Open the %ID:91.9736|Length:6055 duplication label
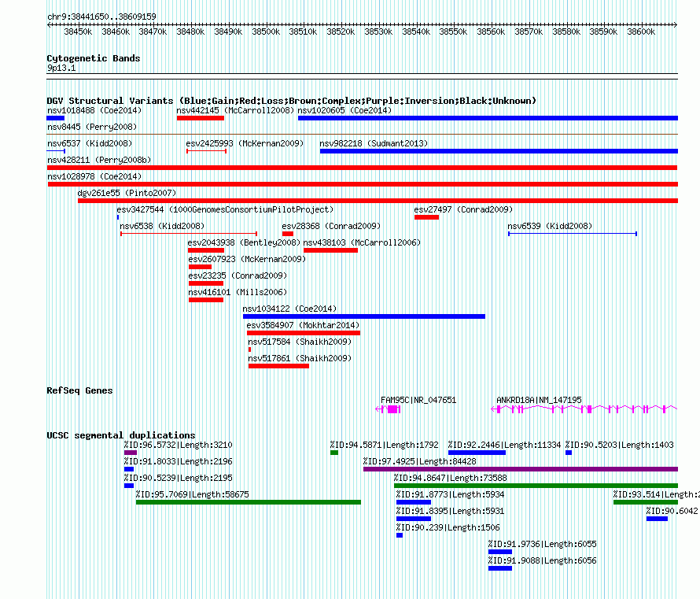Screen dimensions: 700x599 (543, 544)
